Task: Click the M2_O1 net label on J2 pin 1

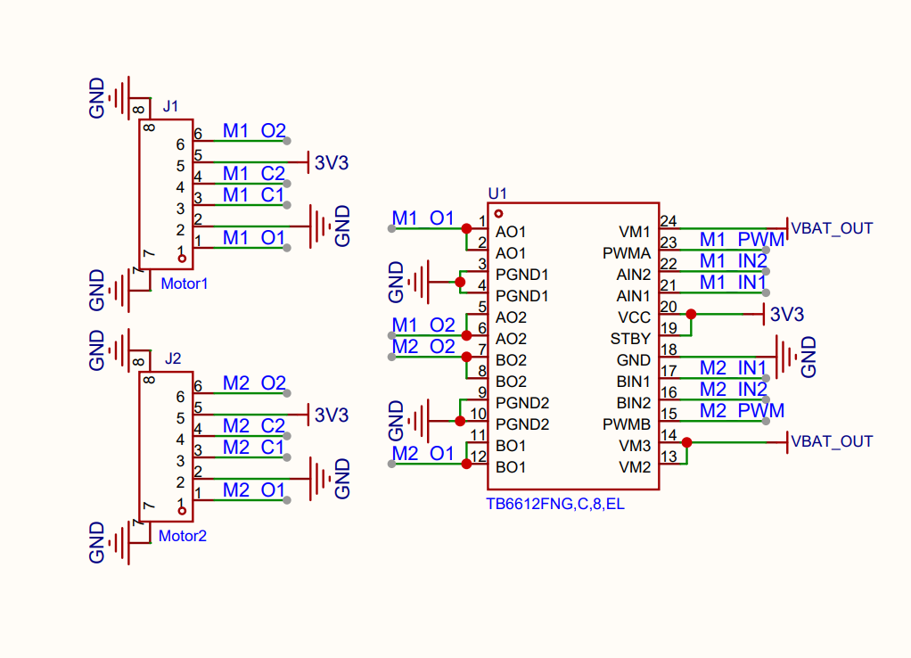Action: click(x=254, y=490)
